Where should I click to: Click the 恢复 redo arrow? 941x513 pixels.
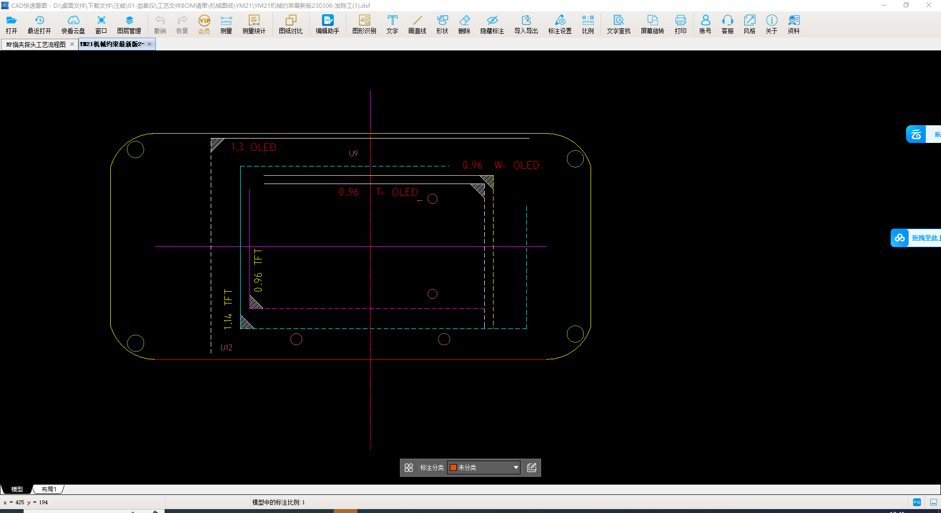pos(182,24)
